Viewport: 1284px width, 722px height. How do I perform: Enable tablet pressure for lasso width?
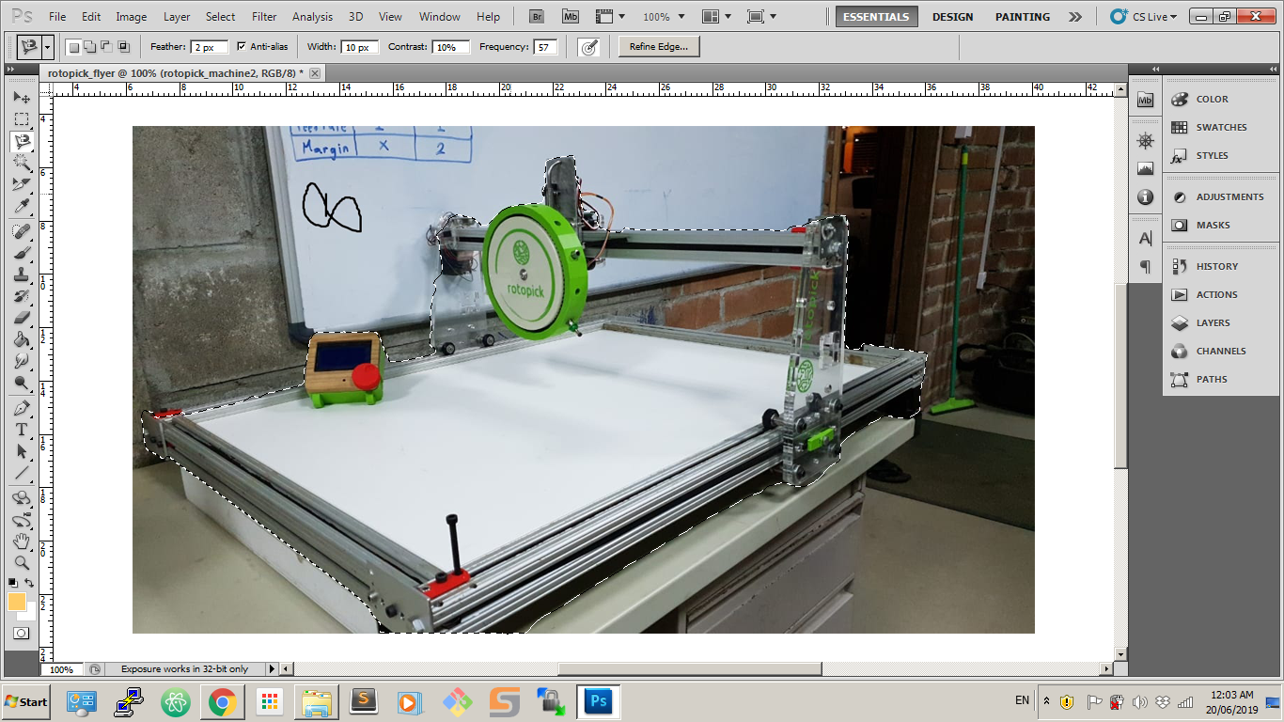[x=589, y=46]
